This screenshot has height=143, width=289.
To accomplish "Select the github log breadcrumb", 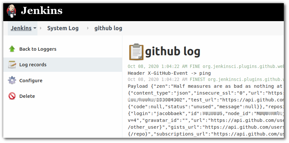I will pos(108,28).
